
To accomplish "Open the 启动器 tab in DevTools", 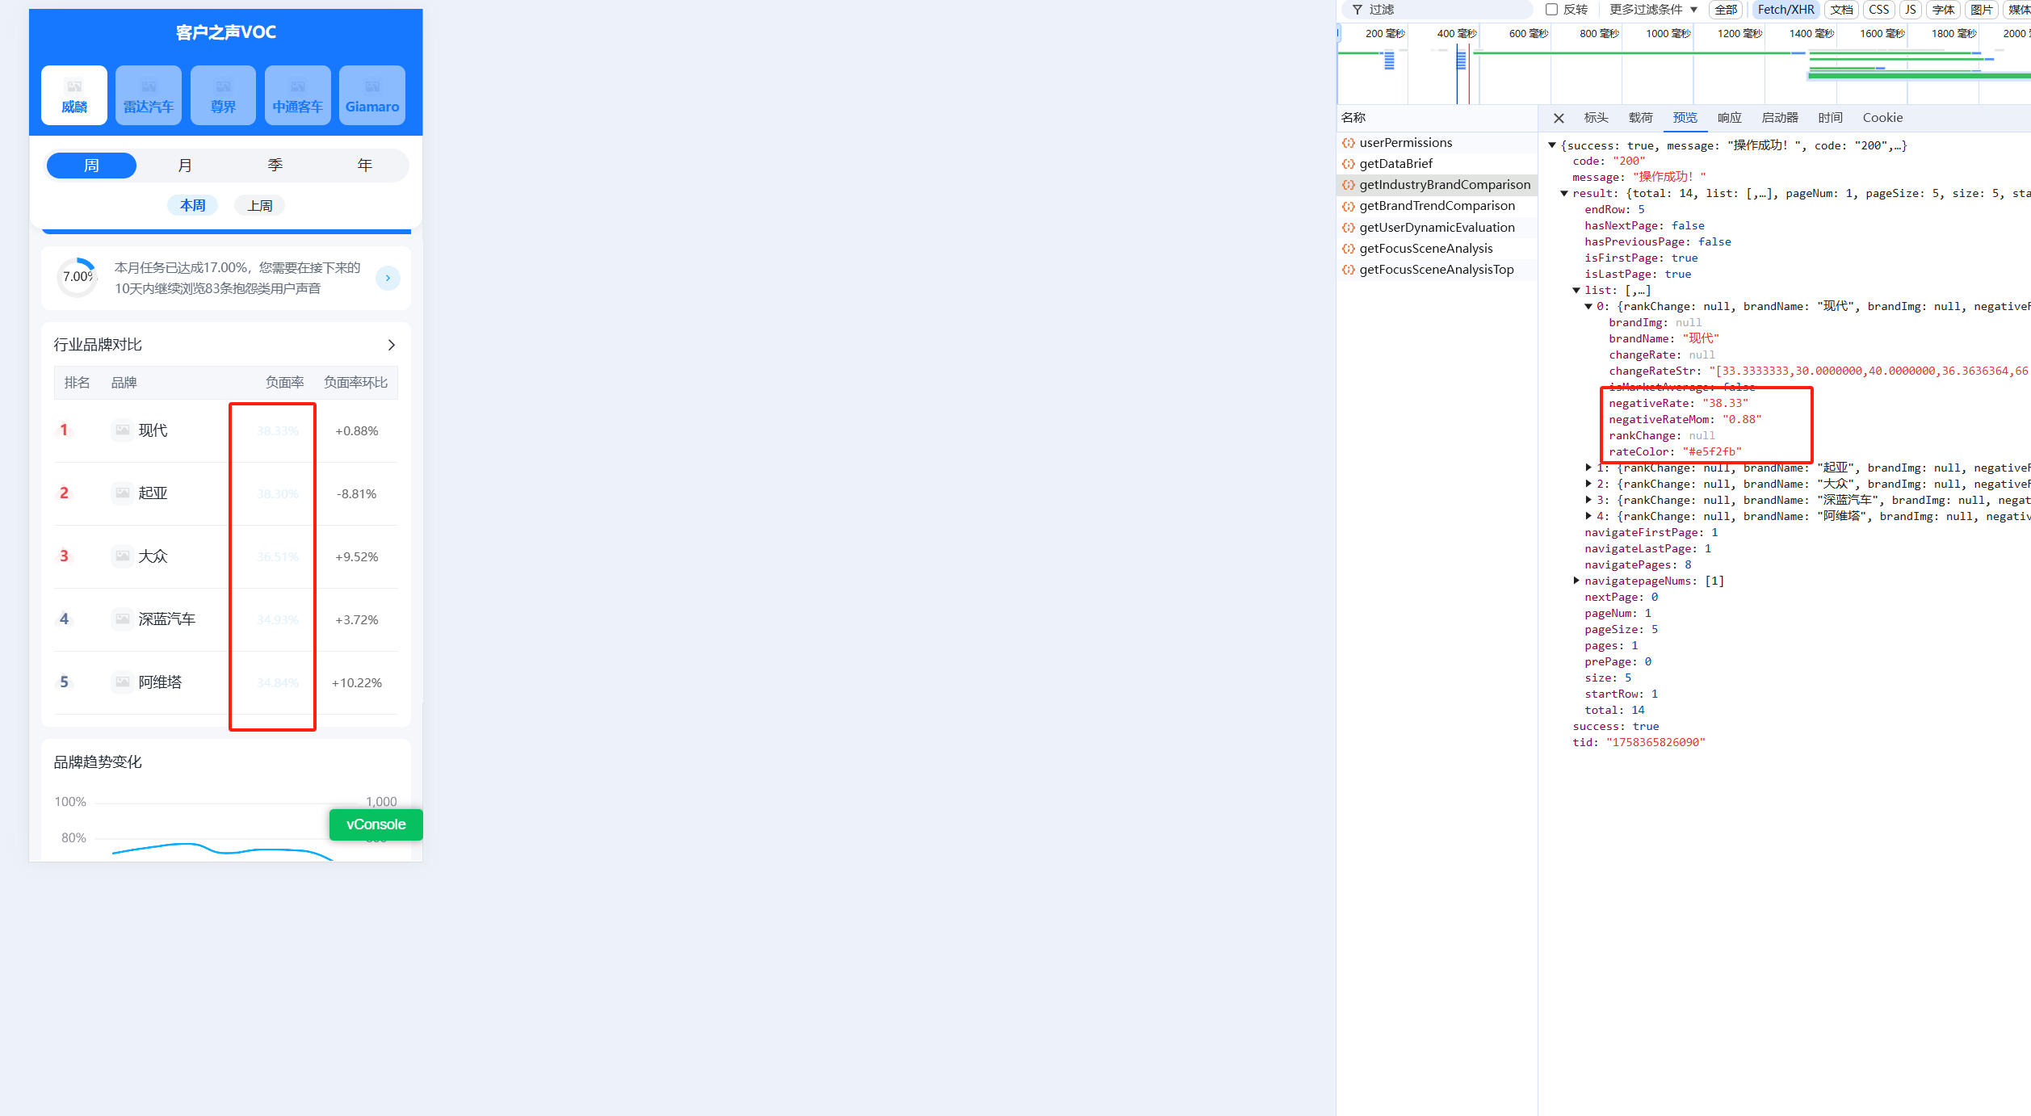I will (x=1780, y=118).
